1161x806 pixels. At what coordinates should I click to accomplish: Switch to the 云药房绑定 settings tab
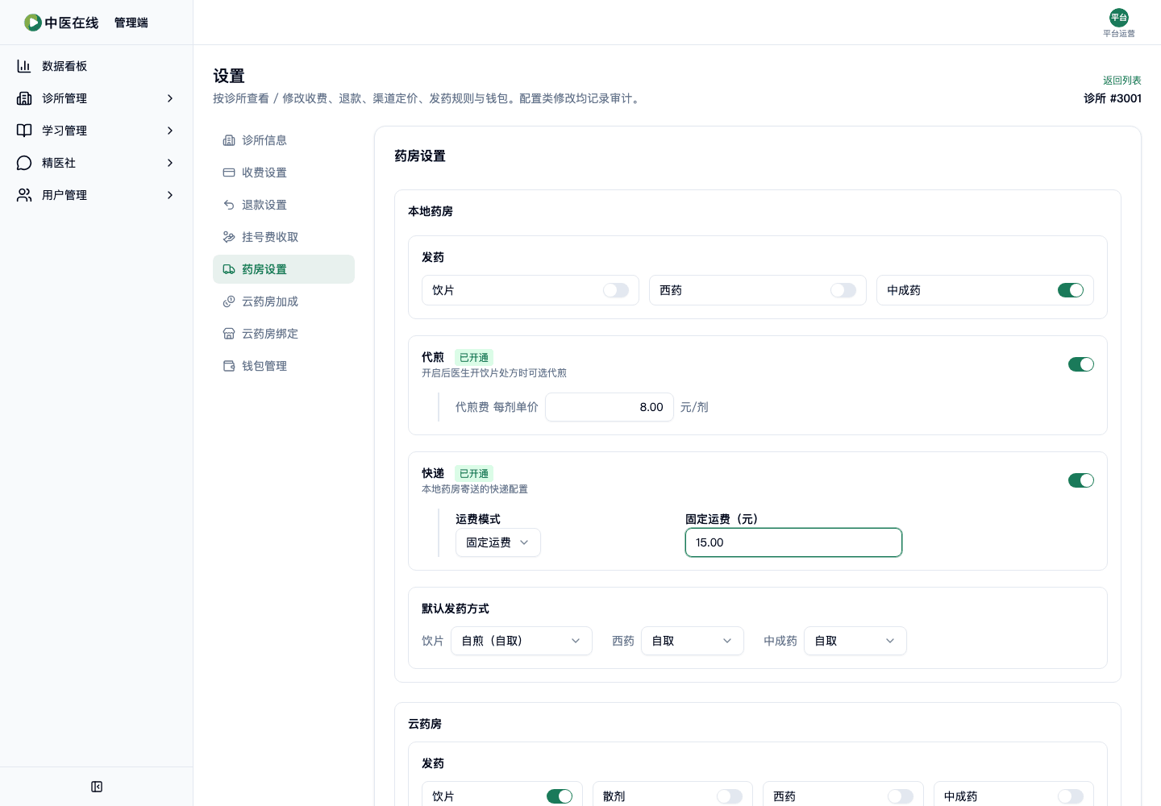pos(284,334)
